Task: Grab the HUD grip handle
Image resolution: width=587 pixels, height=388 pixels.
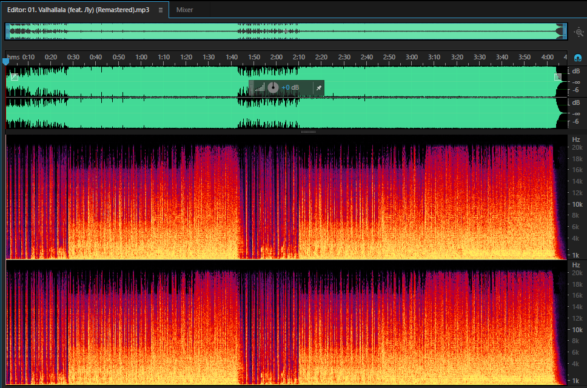Action: tap(251, 88)
